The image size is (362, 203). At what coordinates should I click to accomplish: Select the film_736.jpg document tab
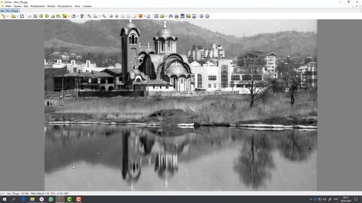[x=10, y=11]
